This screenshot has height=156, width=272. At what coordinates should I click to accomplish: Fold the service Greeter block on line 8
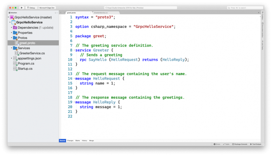pos(74,50)
